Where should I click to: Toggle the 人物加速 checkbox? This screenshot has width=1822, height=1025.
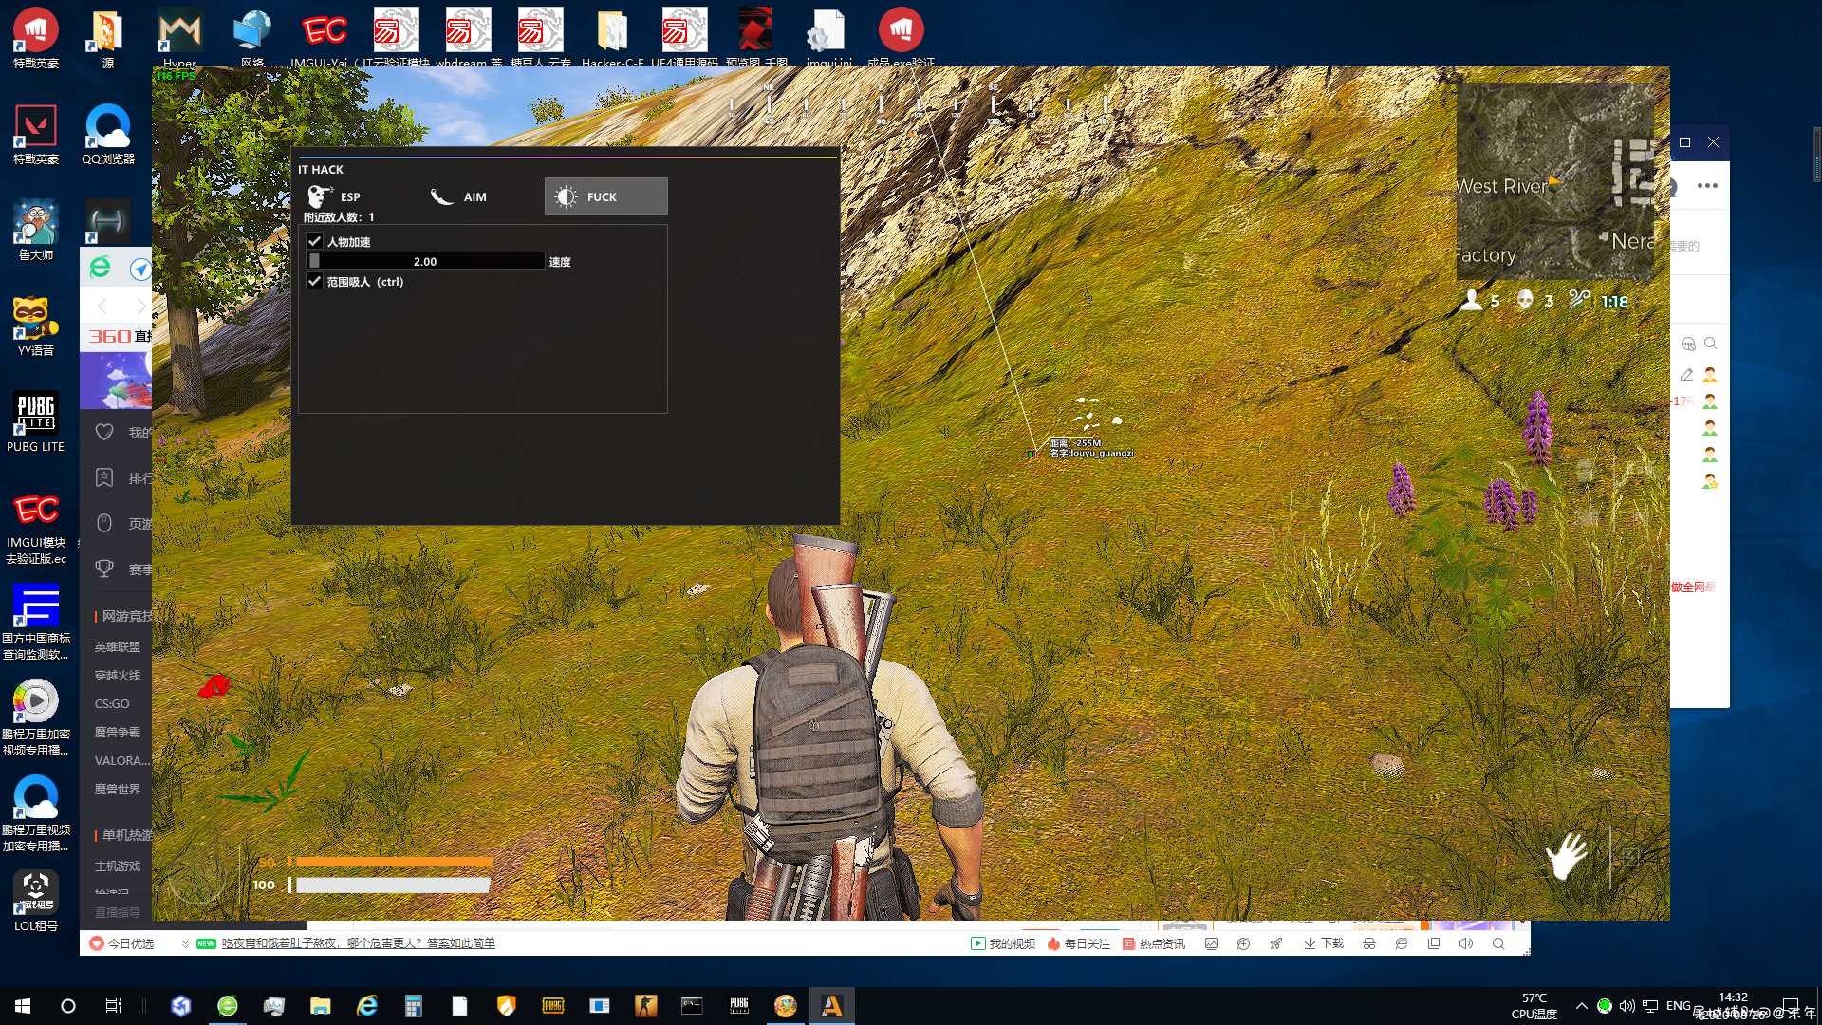coord(315,241)
